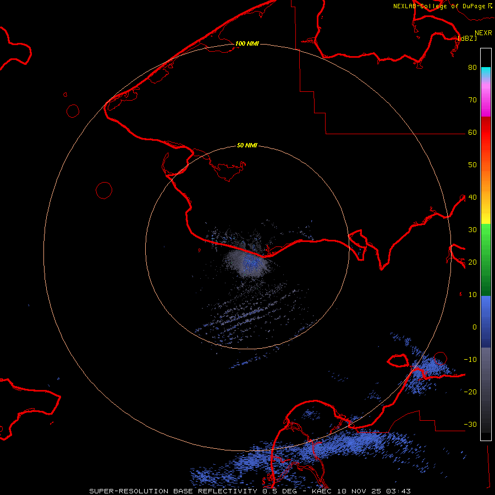Click the yellow segment of the color bar
This screenshot has width=495, height=495.
(x=486, y=215)
